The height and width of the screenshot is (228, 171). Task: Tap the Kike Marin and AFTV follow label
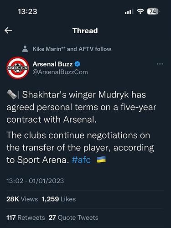click(x=72, y=49)
